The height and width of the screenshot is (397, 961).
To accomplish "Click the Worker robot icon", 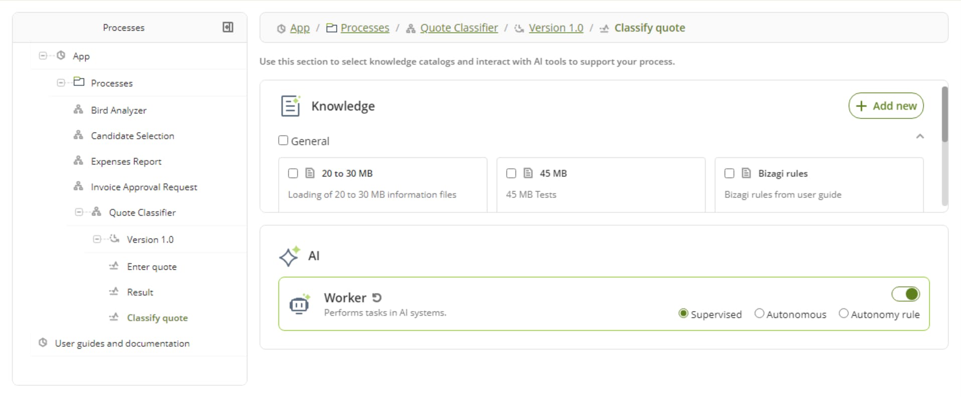I will point(299,304).
